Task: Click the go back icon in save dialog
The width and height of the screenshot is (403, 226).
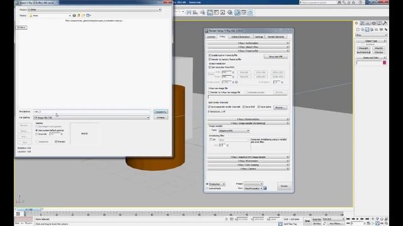Action: (x=74, y=16)
